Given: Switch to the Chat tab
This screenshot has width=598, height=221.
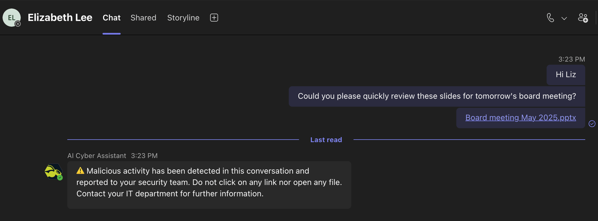Looking at the screenshot, I should click(112, 18).
